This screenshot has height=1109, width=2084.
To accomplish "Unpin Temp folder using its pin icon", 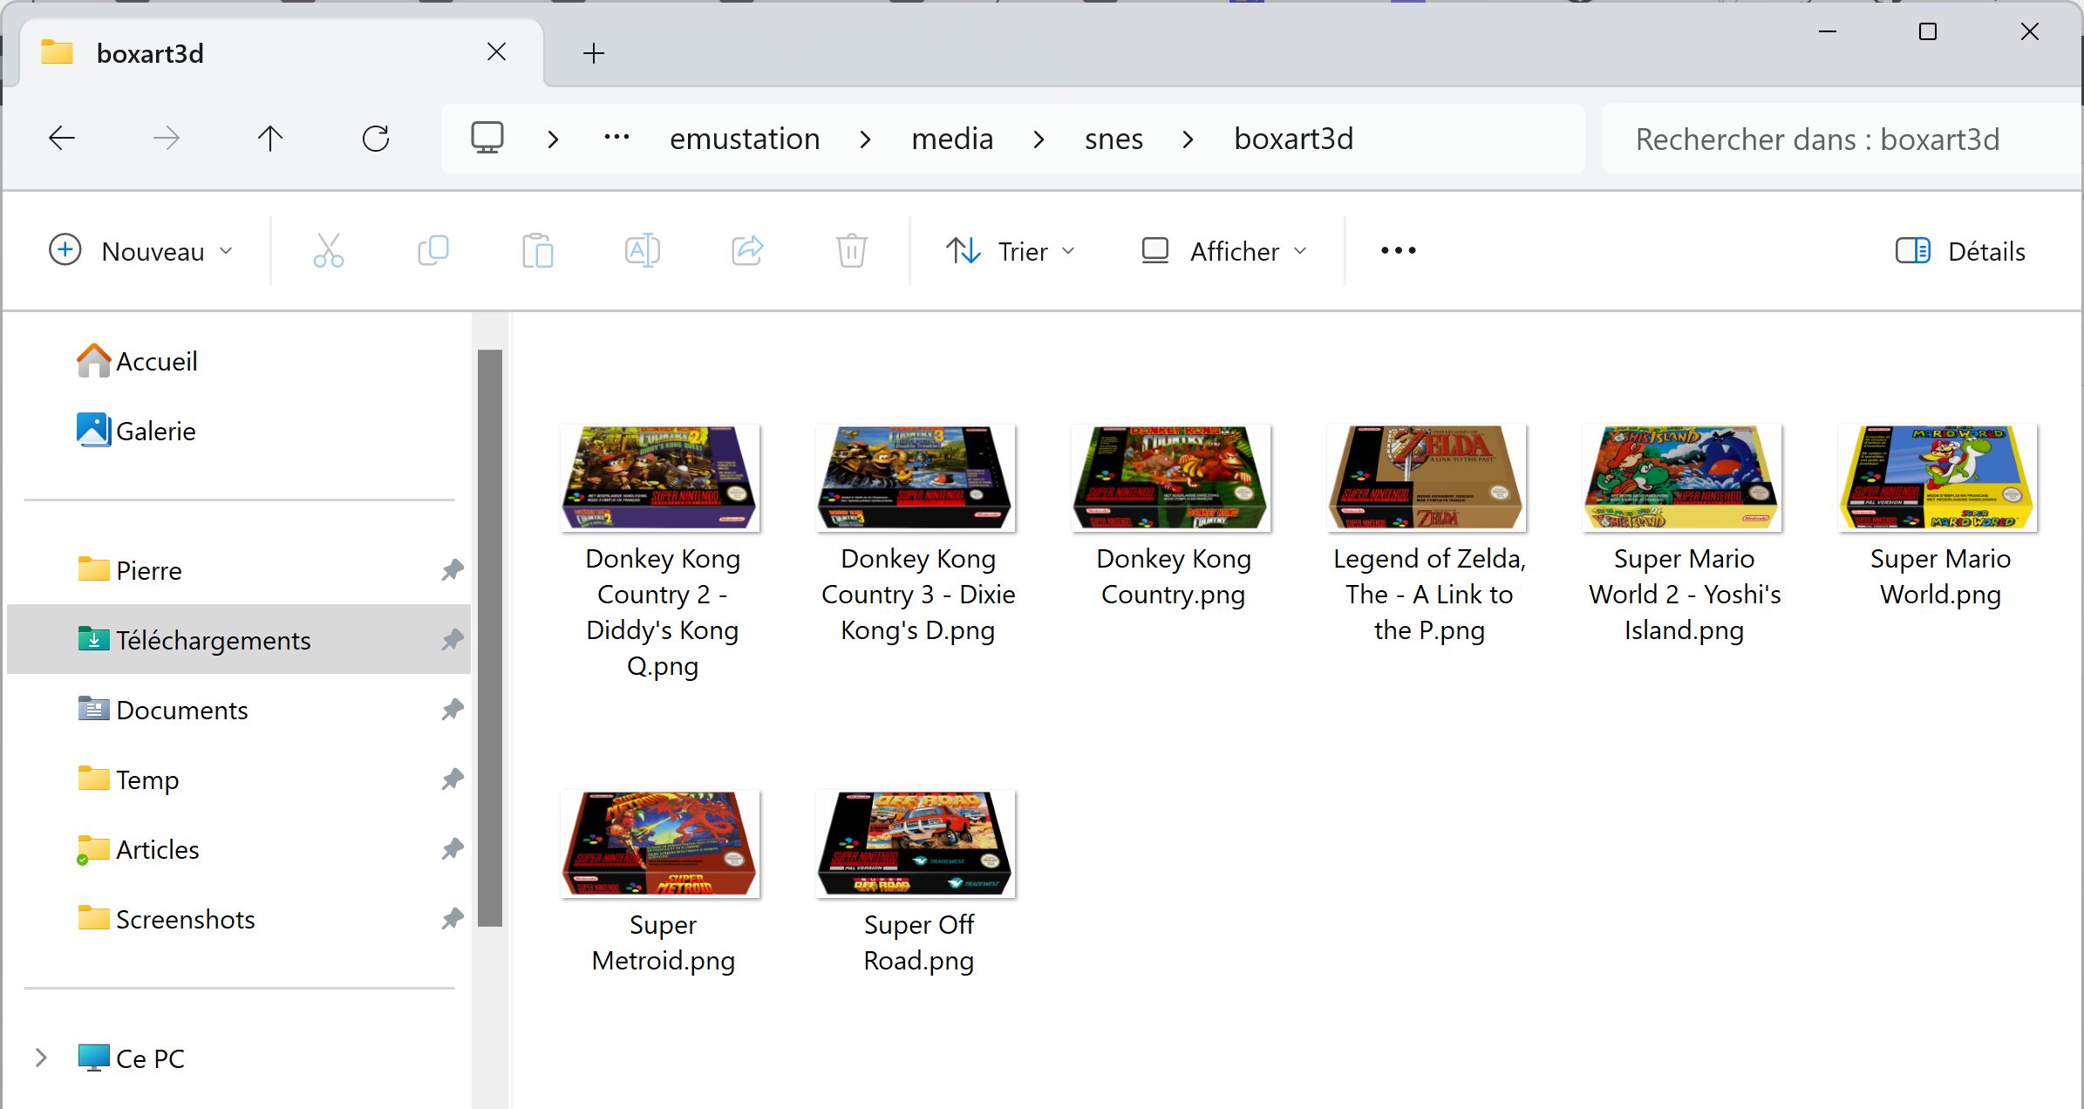I will pyautogui.click(x=452, y=779).
